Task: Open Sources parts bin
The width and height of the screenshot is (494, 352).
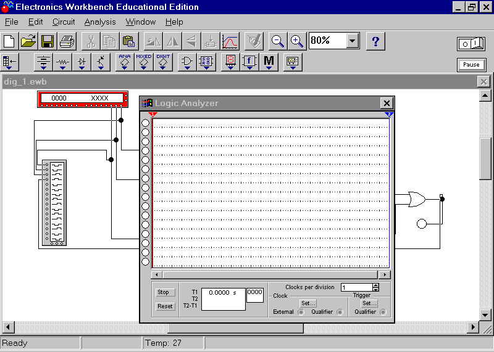Action: pyautogui.click(x=43, y=62)
